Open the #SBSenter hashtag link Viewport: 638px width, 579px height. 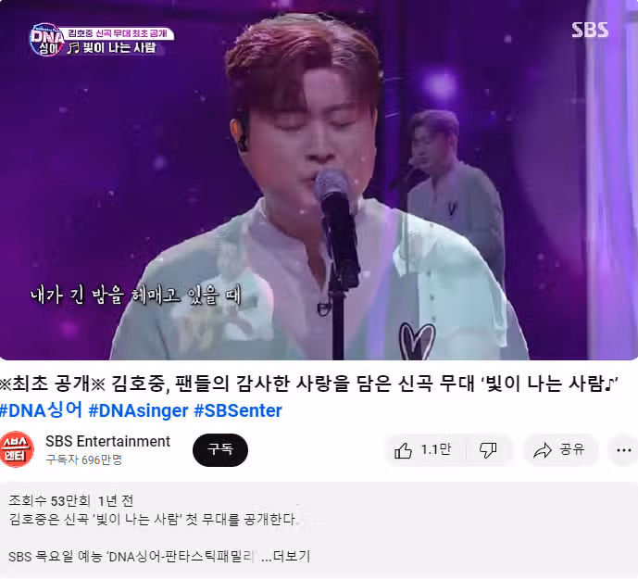238,410
